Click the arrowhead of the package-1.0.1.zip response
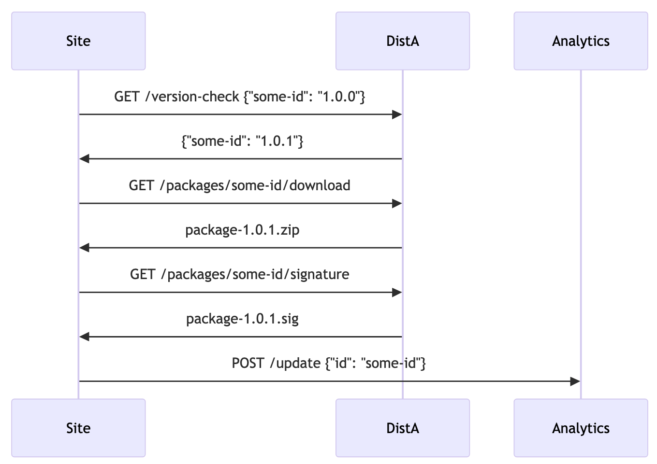 [x=85, y=248]
